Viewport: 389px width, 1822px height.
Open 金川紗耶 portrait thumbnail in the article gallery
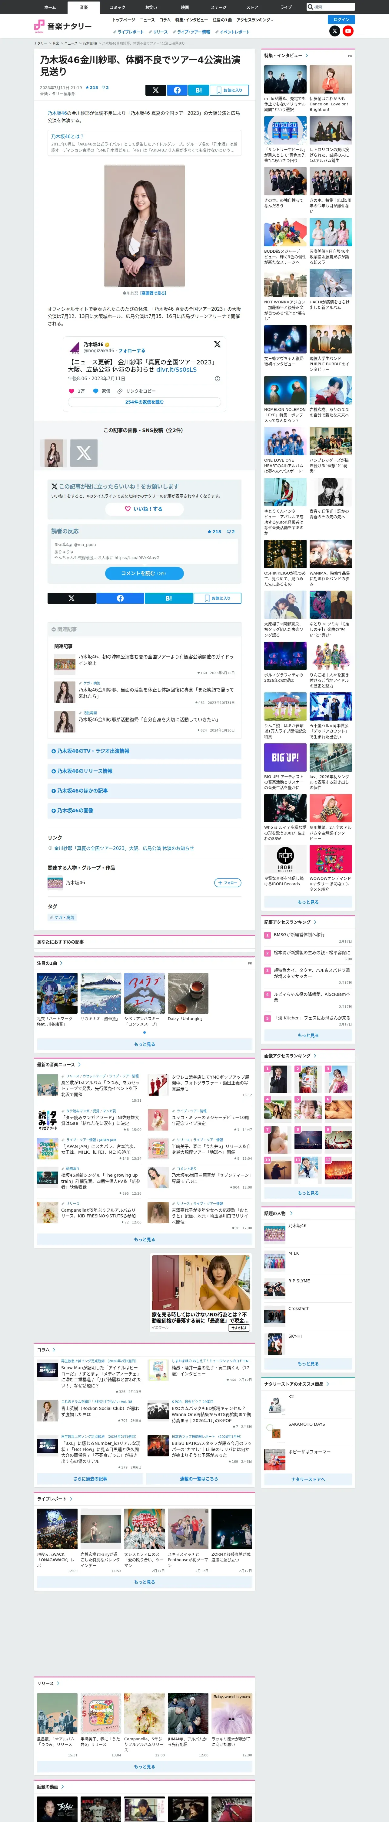(53, 453)
